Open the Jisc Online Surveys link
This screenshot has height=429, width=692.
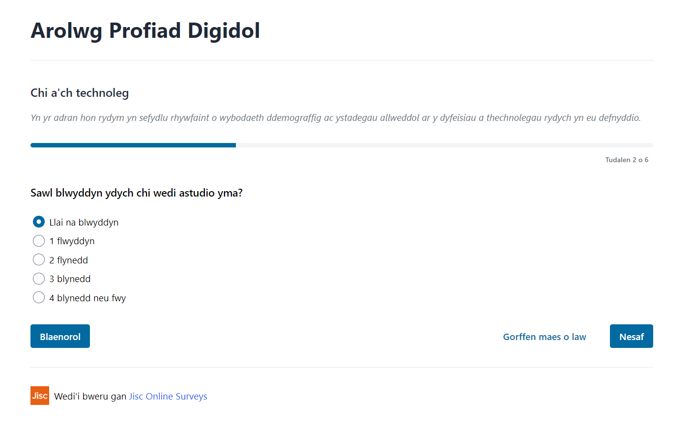click(x=168, y=396)
